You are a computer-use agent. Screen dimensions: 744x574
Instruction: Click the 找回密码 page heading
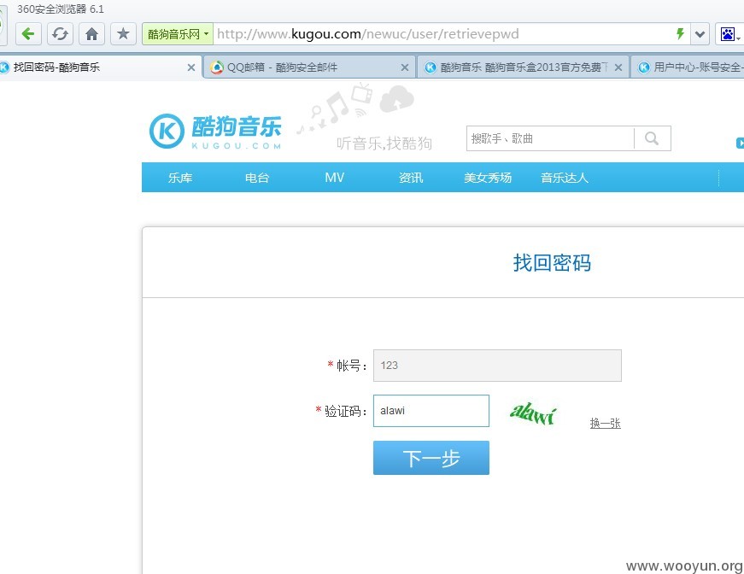tap(552, 263)
